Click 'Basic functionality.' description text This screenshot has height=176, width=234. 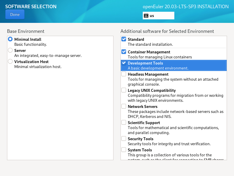point(31,45)
